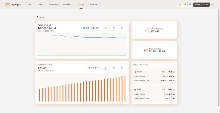Open the haeVault page link
Screen dimensions: 220x113
[54, 5]
